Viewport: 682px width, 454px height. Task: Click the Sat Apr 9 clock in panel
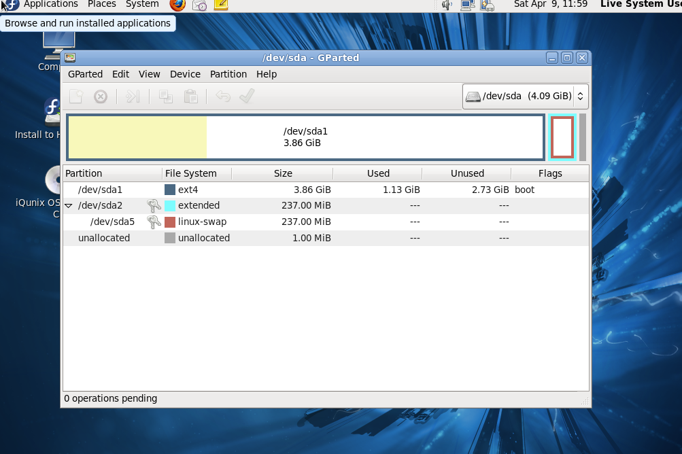click(551, 4)
